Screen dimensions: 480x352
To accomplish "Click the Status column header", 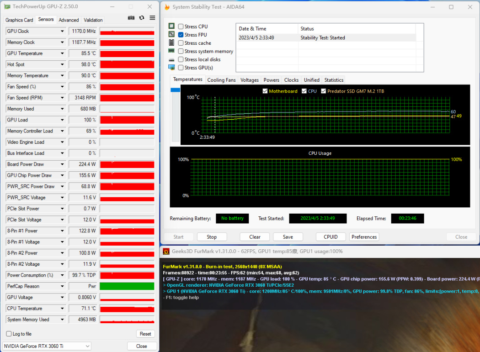I will tap(357, 28).
